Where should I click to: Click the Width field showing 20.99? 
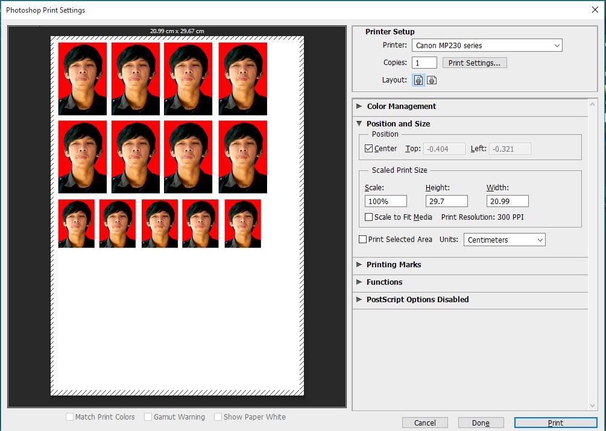[508, 201]
